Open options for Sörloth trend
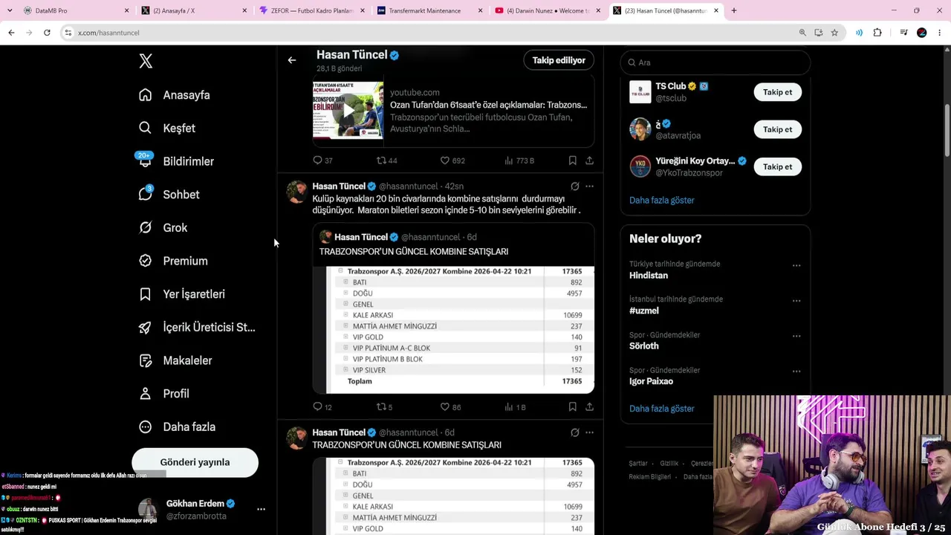The width and height of the screenshot is (951, 535). [x=796, y=336]
